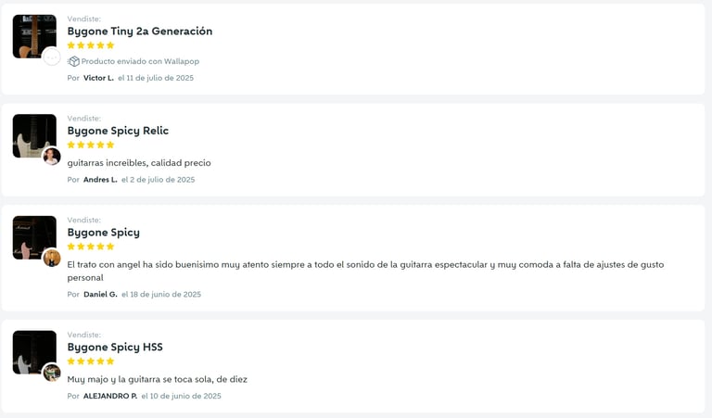Click Andres L.'s round profile avatar
712x418 pixels.
[x=52, y=157]
